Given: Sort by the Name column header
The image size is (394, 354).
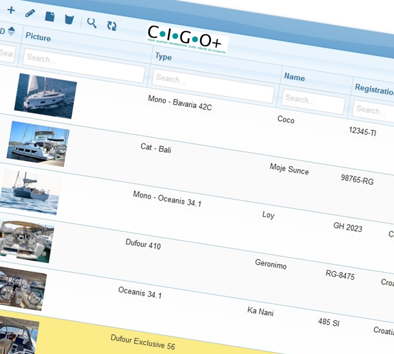Looking at the screenshot, I should pyautogui.click(x=295, y=77).
